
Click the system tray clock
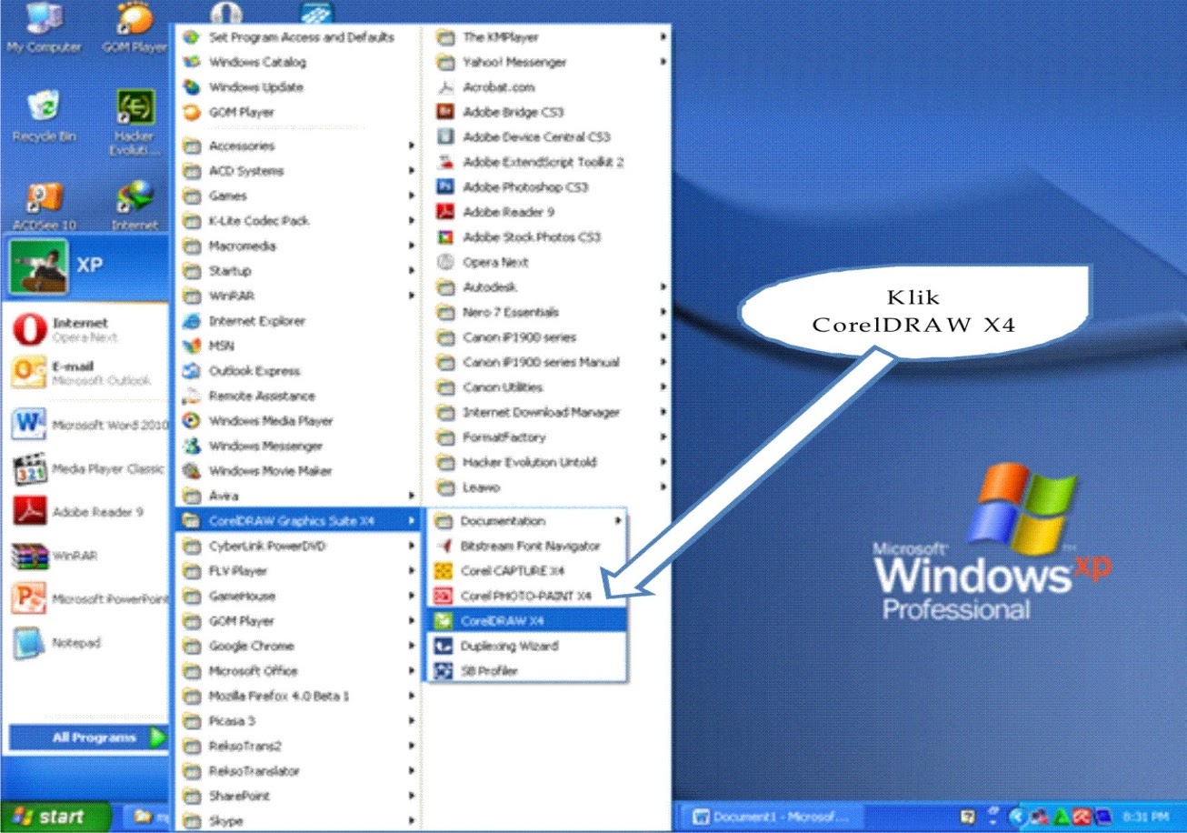[1146, 817]
